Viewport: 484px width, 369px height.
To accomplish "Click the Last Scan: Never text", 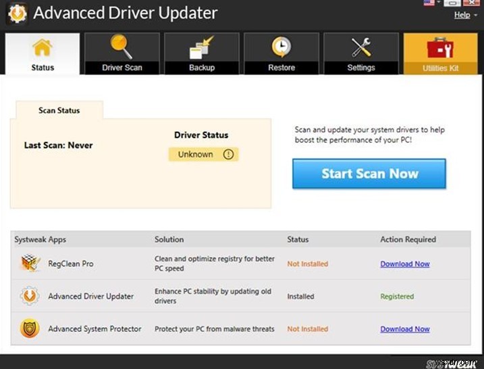I will pos(58,145).
